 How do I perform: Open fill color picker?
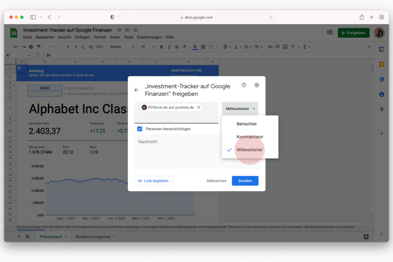pos(195,47)
